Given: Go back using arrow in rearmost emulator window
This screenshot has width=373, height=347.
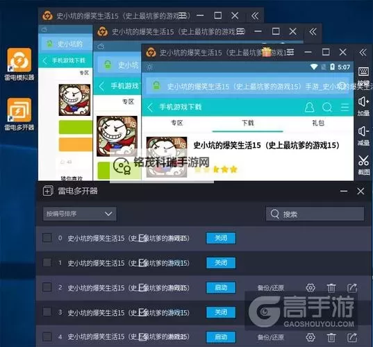Looking at the screenshot, I should coord(44,60).
